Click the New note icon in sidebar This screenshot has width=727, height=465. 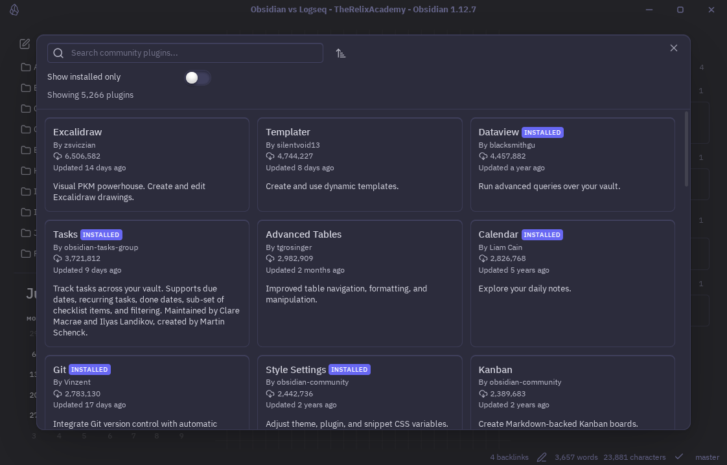pos(25,44)
